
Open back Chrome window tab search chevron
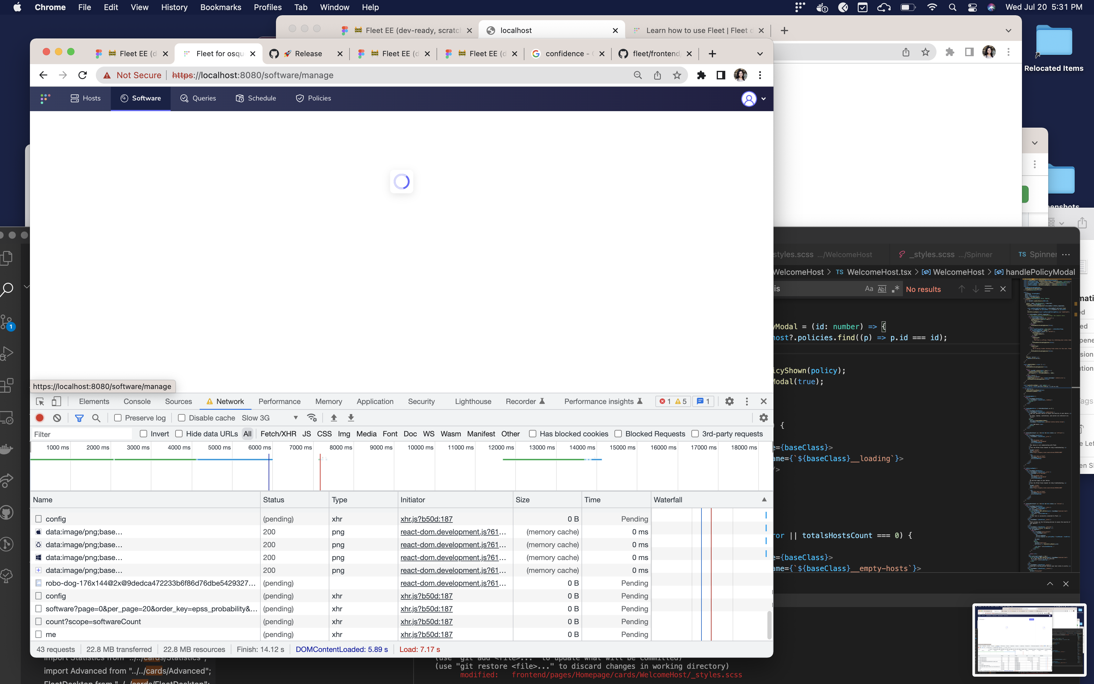click(x=1008, y=30)
